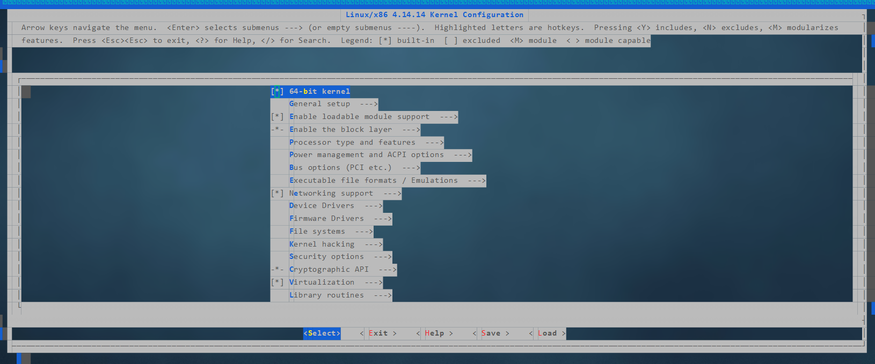Click the Load button
Screen dimensions: 875x364
coord(548,333)
